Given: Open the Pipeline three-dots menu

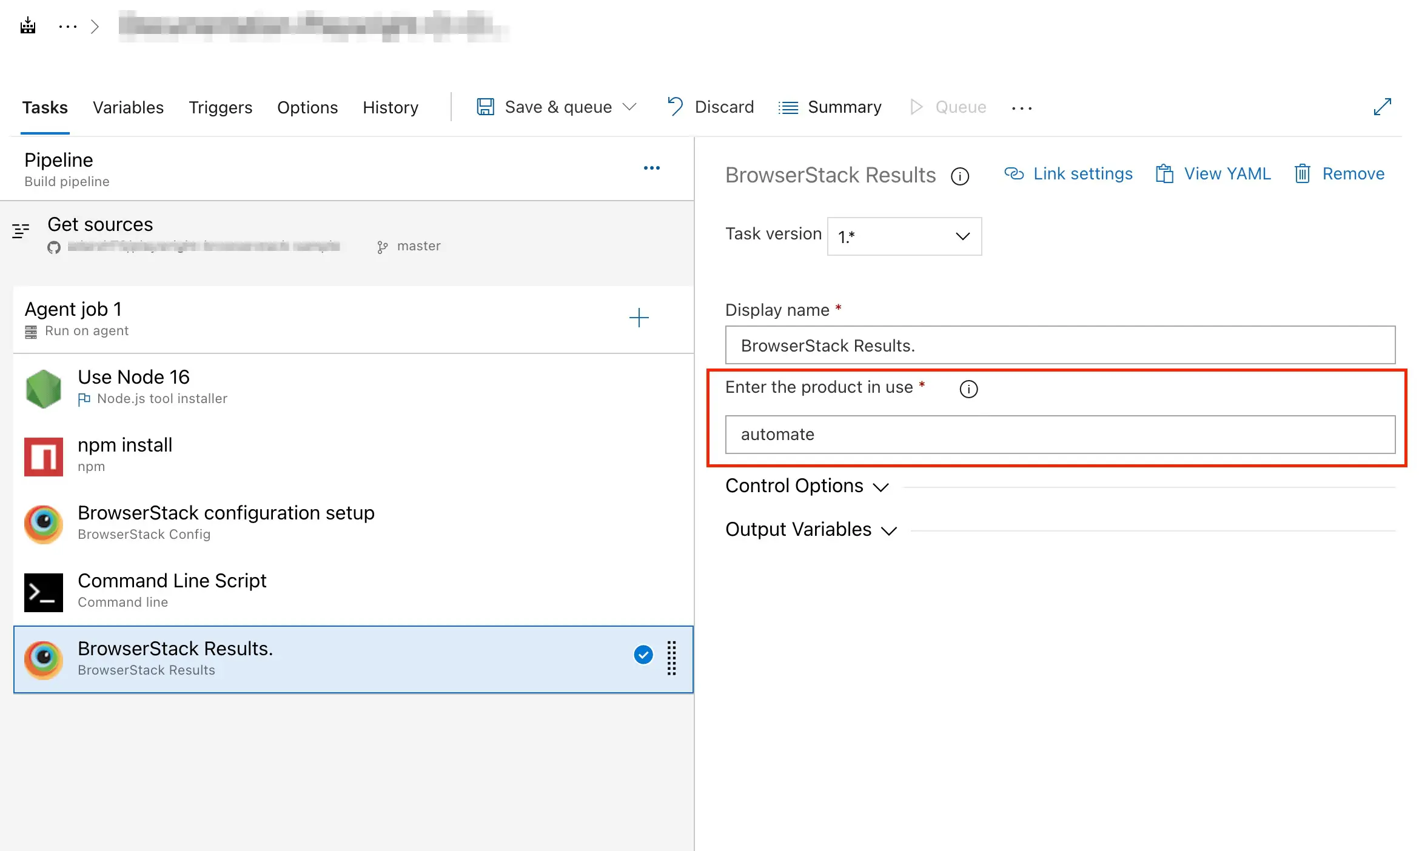Looking at the screenshot, I should (651, 168).
